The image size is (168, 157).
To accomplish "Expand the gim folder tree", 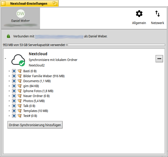I will point(9,86).
